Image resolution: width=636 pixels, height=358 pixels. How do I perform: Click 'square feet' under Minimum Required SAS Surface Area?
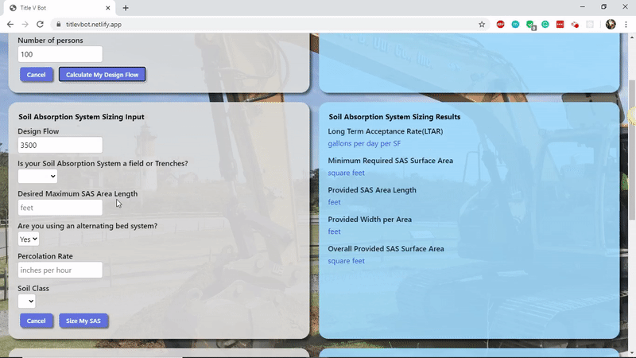pyautogui.click(x=346, y=173)
